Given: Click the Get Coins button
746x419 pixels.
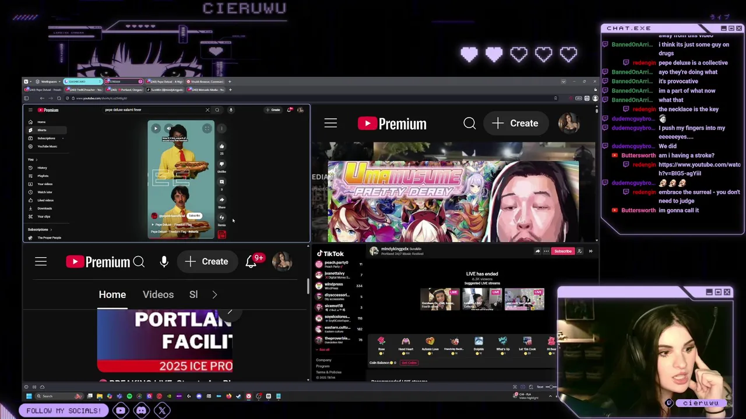Looking at the screenshot, I should [409, 363].
